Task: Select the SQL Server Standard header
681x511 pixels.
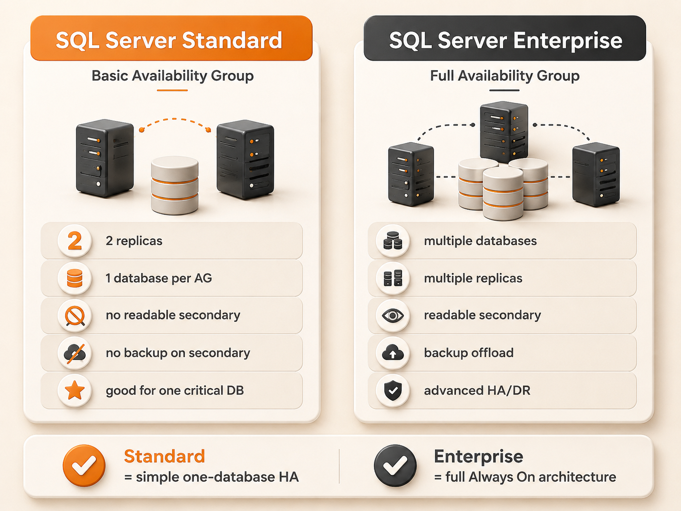Action: (x=171, y=39)
